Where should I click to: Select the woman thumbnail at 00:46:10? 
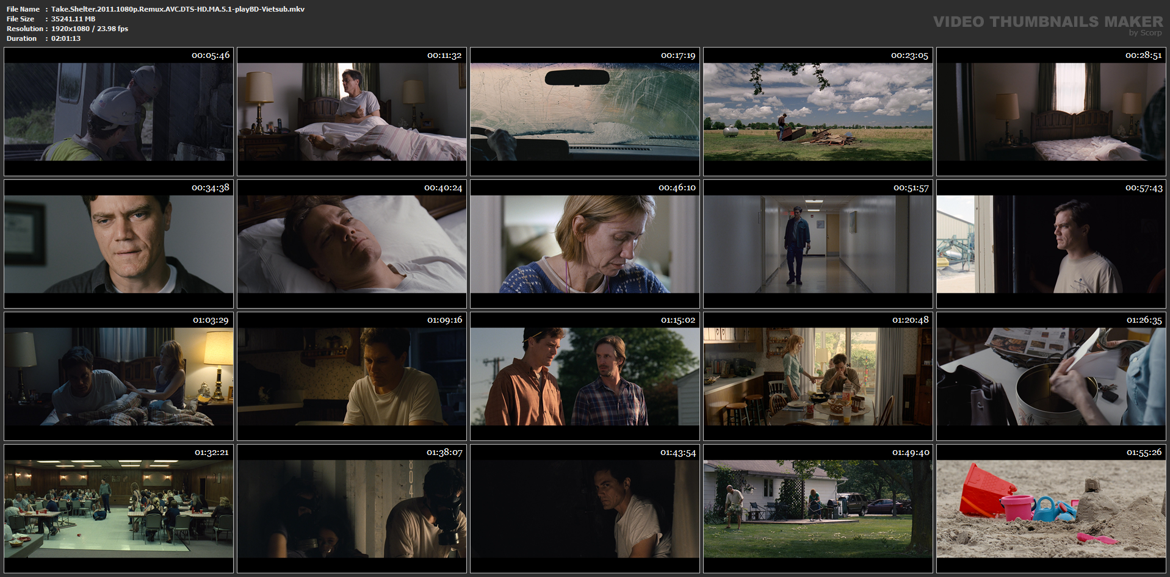point(585,244)
